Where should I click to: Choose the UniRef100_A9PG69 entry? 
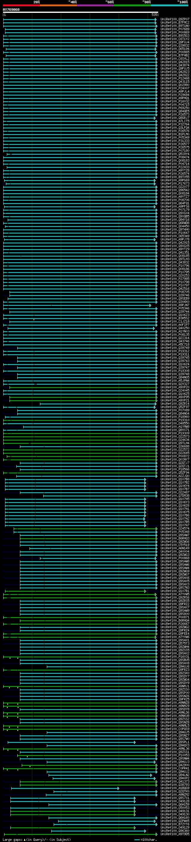tap(175, 180)
